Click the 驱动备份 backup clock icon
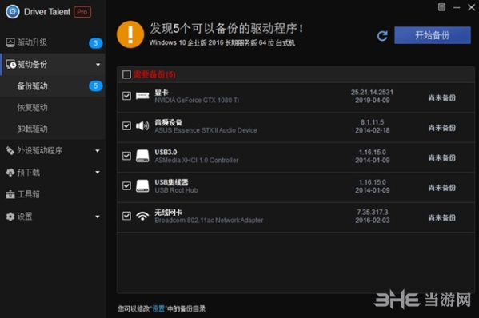 [10, 65]
